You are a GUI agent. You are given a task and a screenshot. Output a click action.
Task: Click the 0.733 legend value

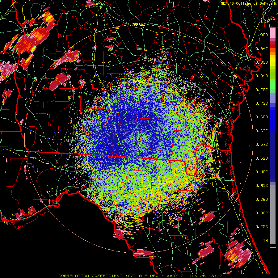pyautogui.click(x=262, y=103)
